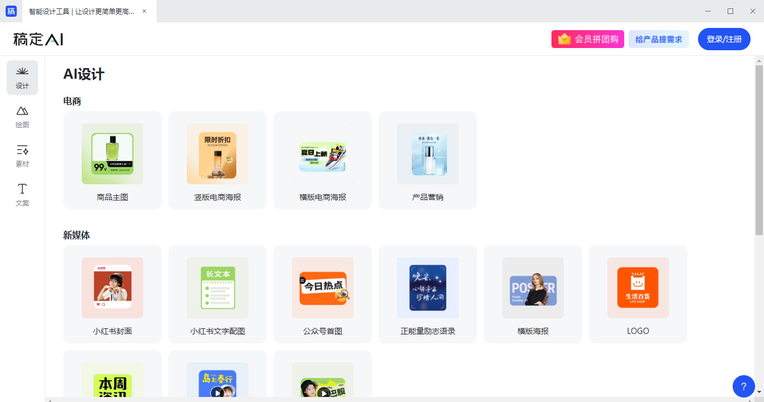Click the envelope icon on 会员拼团购
Screen dimensions: 764x402
point(563,39)
